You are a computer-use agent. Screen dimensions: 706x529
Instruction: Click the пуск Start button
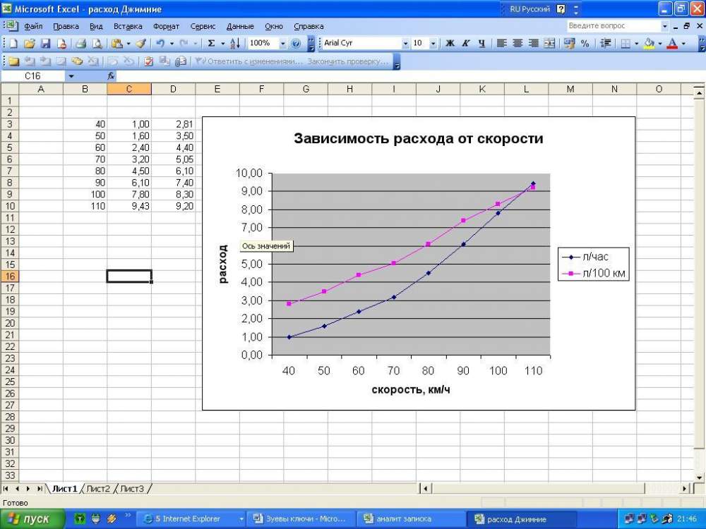pos(28,519)
